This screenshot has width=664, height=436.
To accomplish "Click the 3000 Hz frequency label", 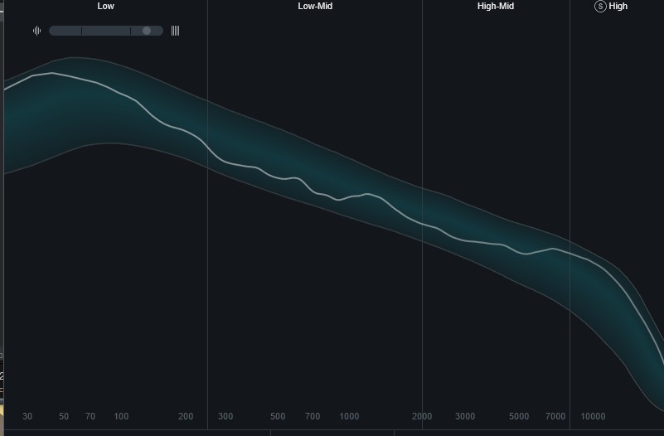I will click(465, 416).
